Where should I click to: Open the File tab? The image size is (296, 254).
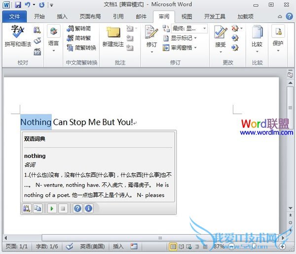tap(14, 16)
